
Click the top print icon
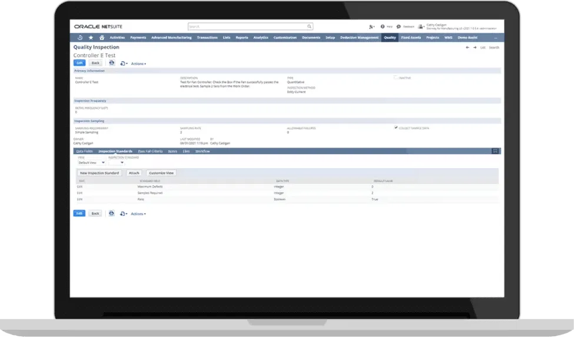(111, 63)
